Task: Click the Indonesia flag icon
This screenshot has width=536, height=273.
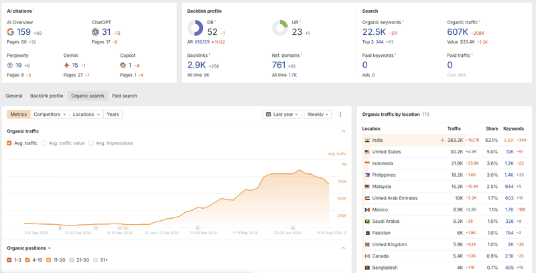Action: tap(367, 163)
